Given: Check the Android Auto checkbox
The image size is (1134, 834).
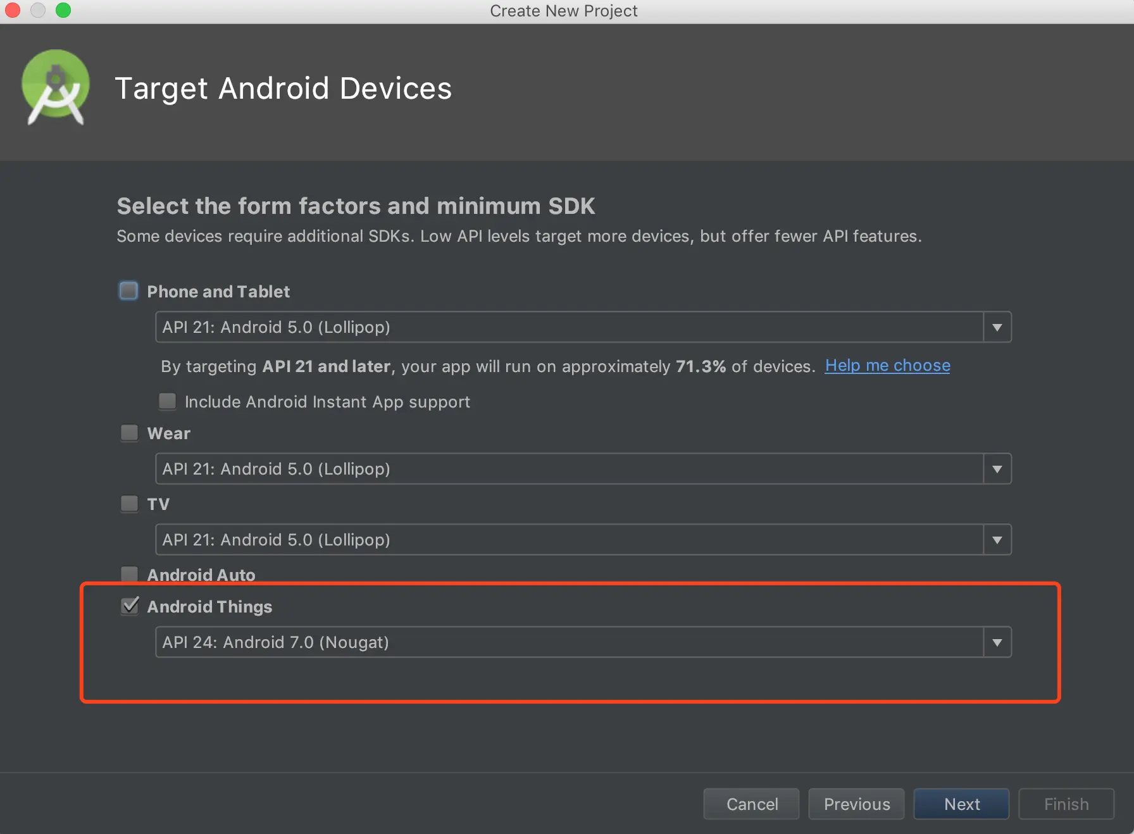Looking at the screenshot, I should coord(130,574).
